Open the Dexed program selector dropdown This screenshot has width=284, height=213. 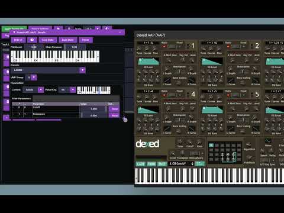[181, 164]
